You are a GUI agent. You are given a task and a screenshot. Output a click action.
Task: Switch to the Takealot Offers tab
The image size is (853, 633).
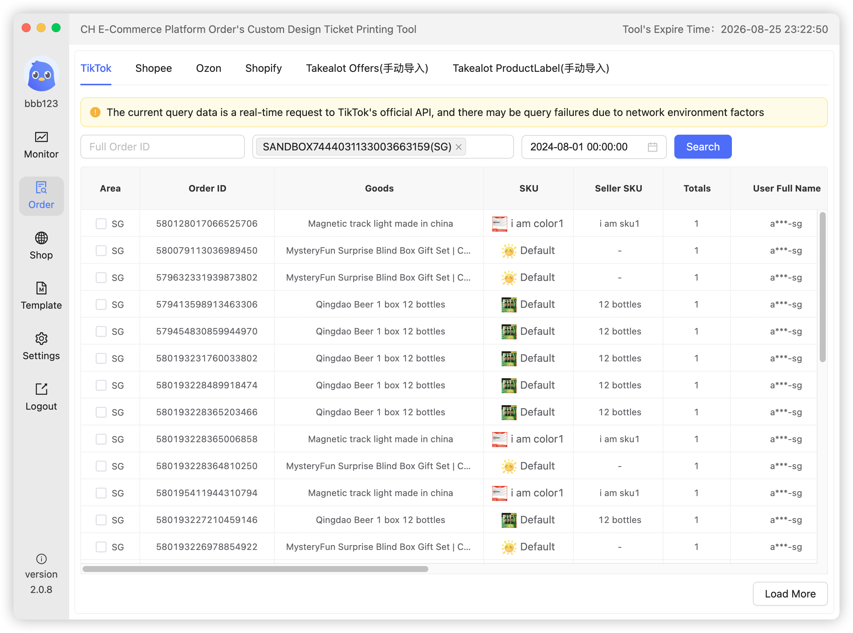click(367, 68)
